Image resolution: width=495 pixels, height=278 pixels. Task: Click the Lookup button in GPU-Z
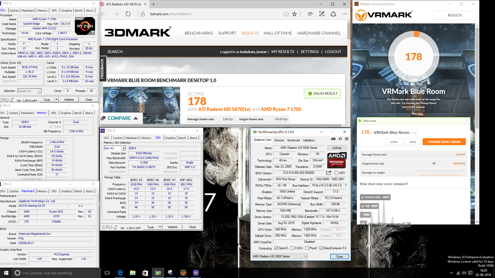[x=337, y=148]
